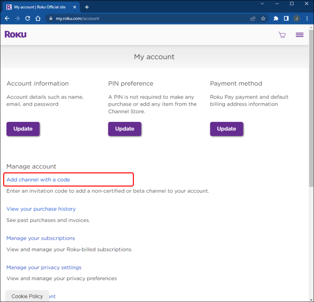
Task: Click the Roku logo
Action: tap(15, 35)
